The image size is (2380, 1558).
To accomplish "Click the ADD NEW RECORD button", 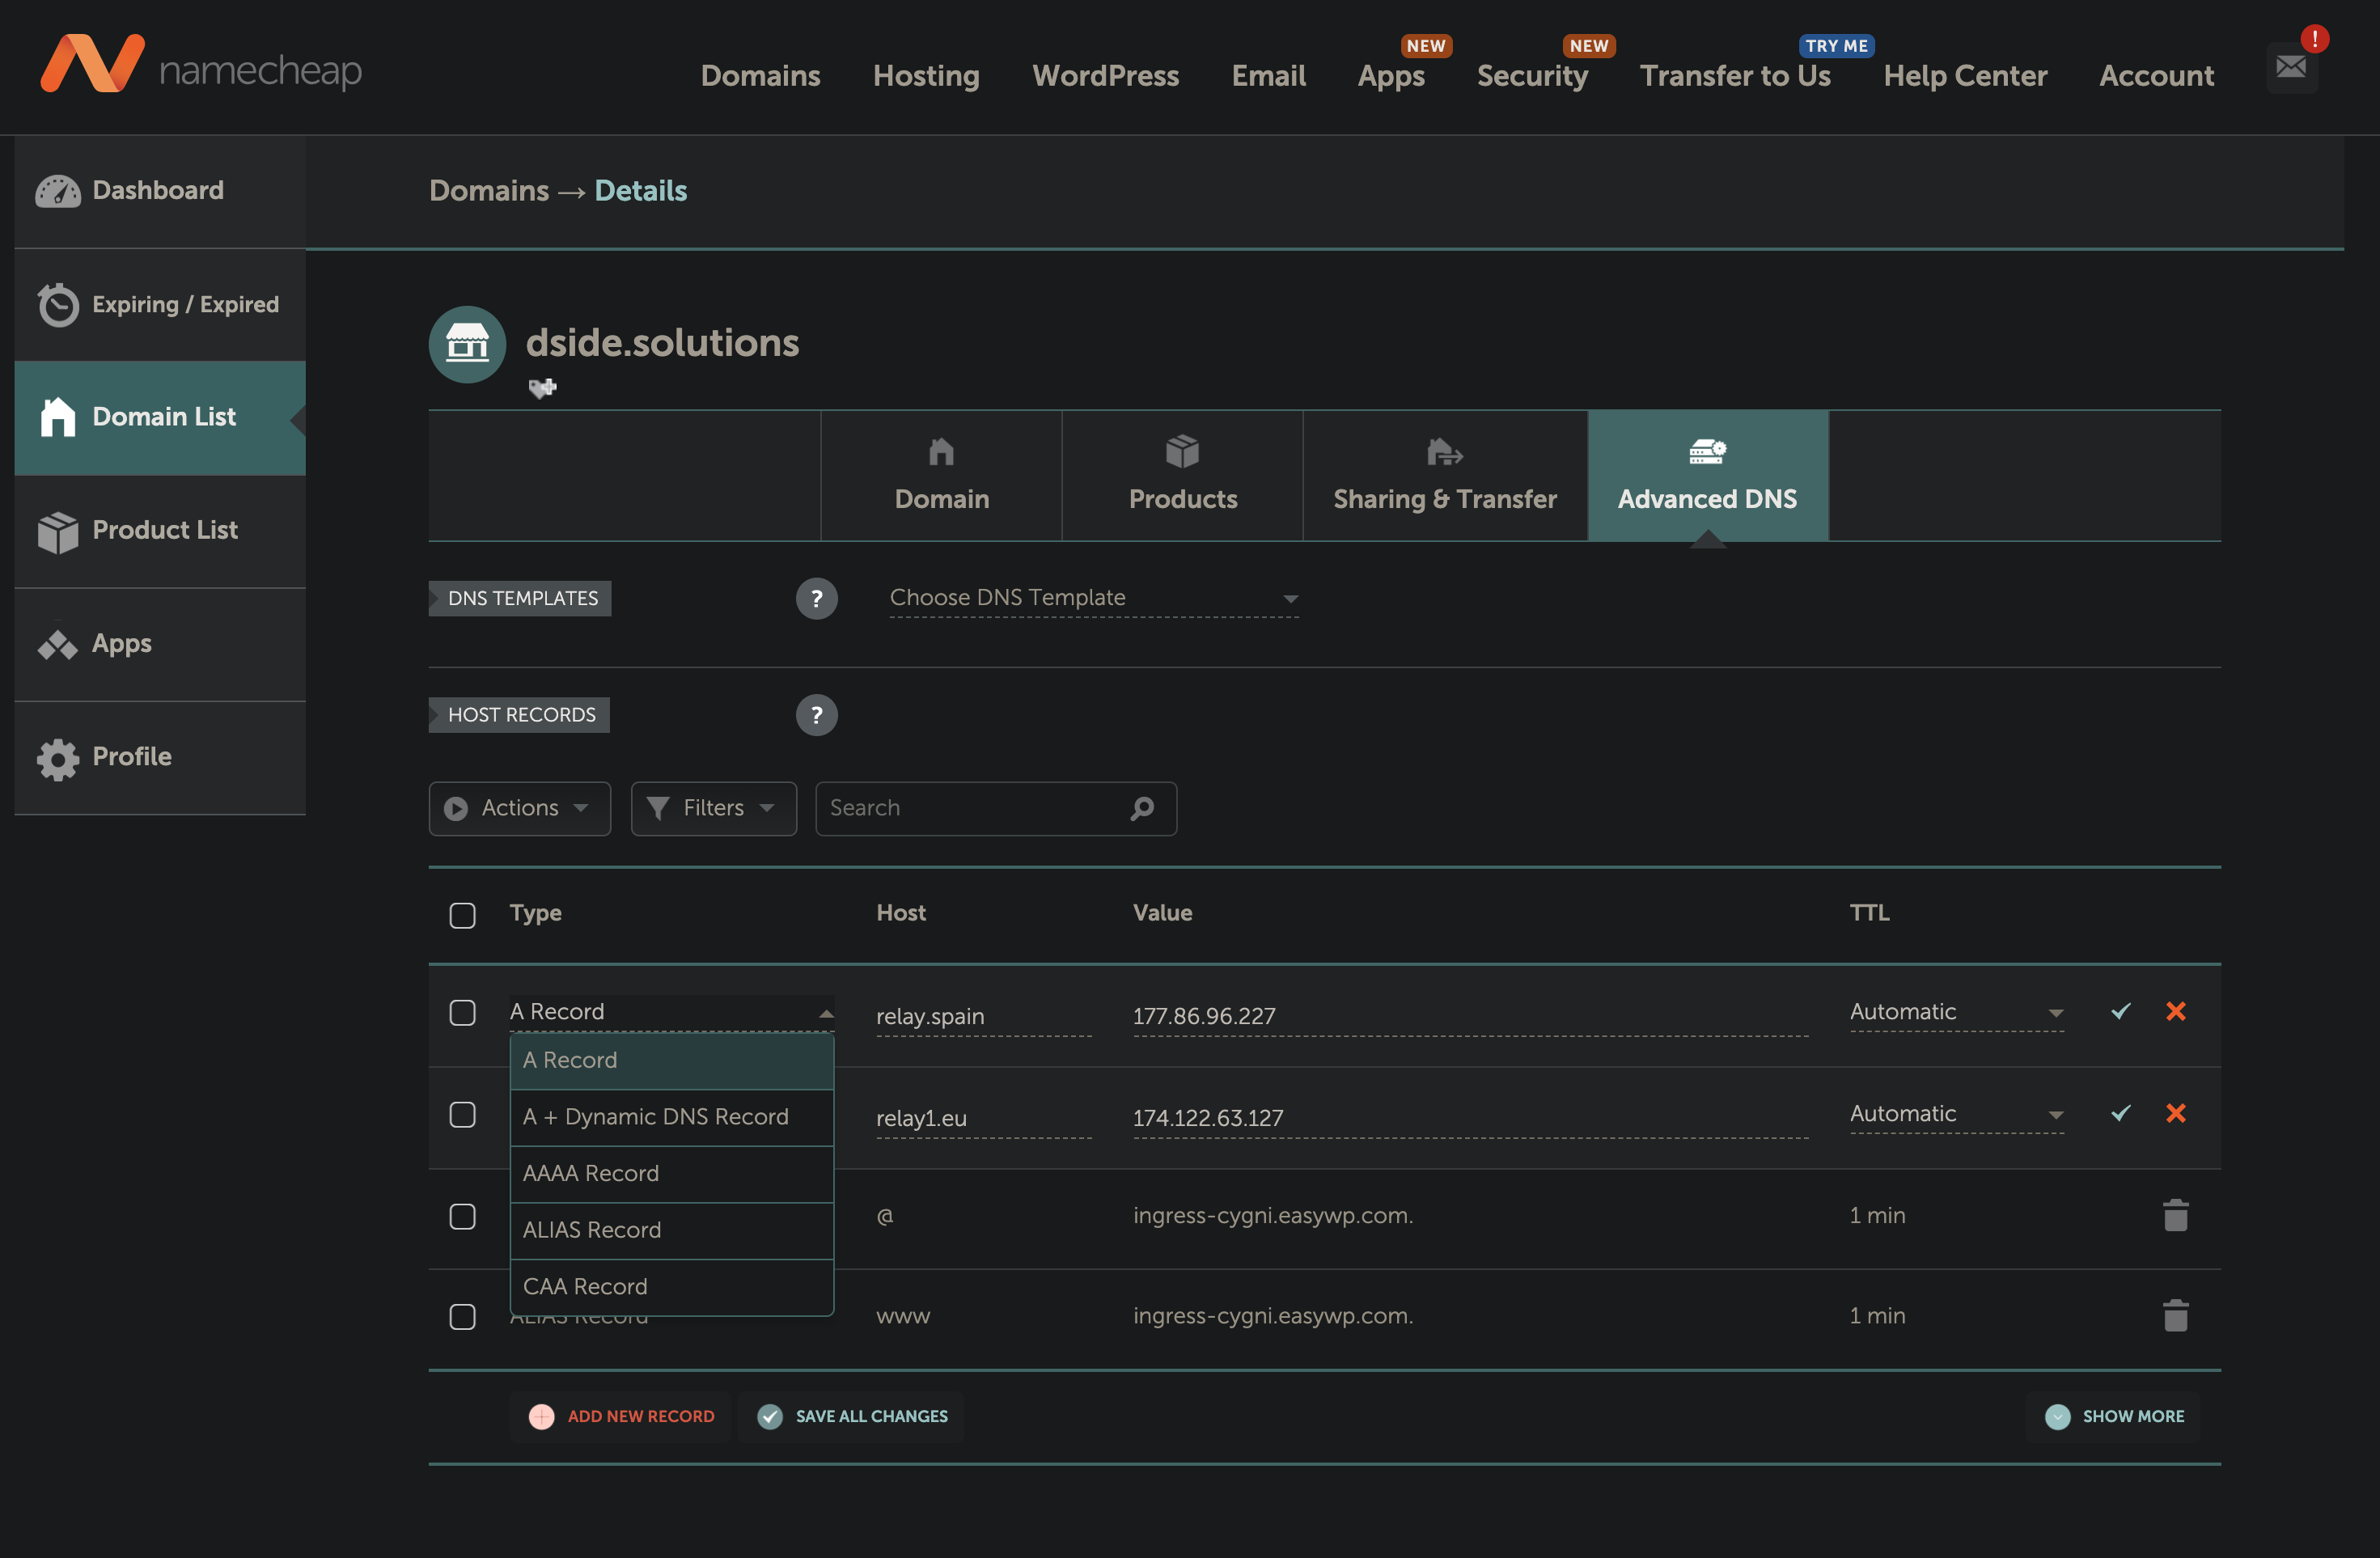I will (x=621, y=1416).
